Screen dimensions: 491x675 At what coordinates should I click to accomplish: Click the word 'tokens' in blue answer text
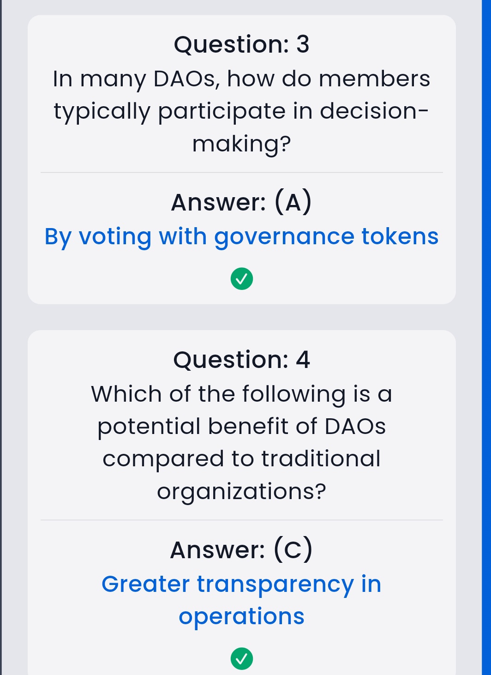tap(400, 236)
